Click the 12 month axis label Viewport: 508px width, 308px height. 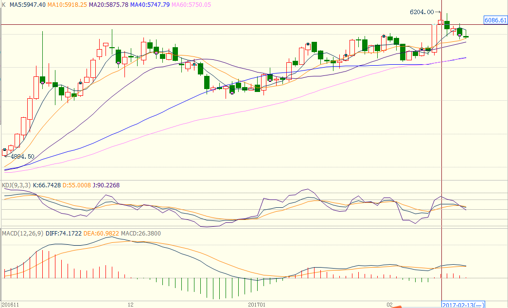[130, 305]
